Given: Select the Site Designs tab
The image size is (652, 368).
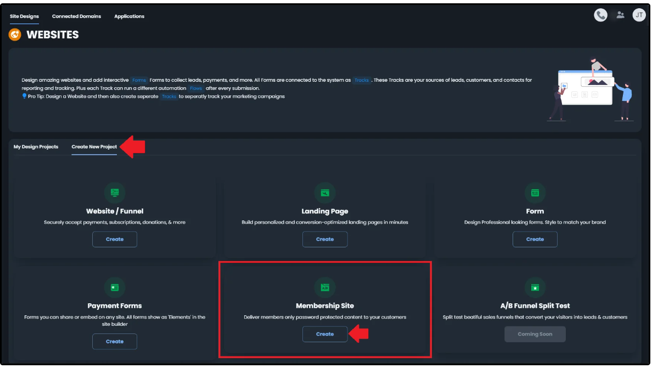Looking at the screenshot, I should click(25, 16).
